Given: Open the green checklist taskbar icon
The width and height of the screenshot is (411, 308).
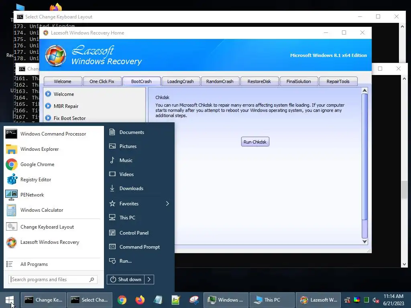Looking at the screenshot, I should click(176, 300).
